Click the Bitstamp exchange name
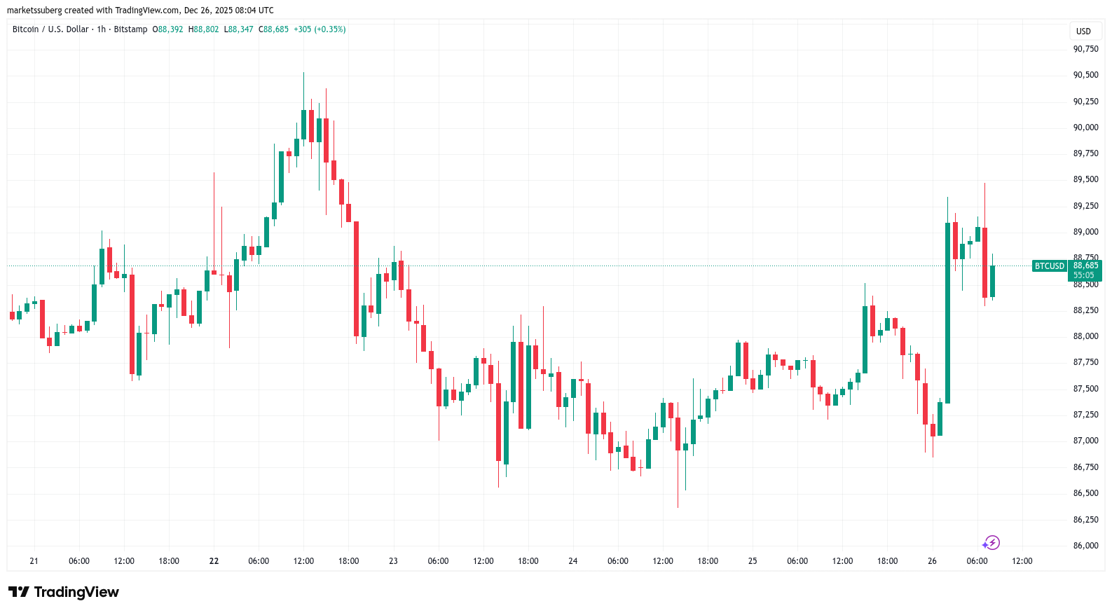1112x613 pixels. click(130, 29)
